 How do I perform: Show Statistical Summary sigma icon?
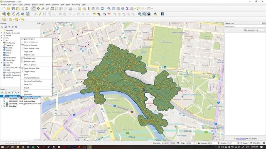(x=127, y=9)
